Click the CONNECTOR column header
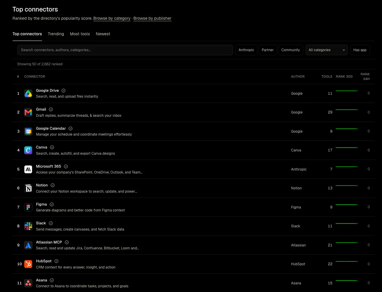 (35, 76)
